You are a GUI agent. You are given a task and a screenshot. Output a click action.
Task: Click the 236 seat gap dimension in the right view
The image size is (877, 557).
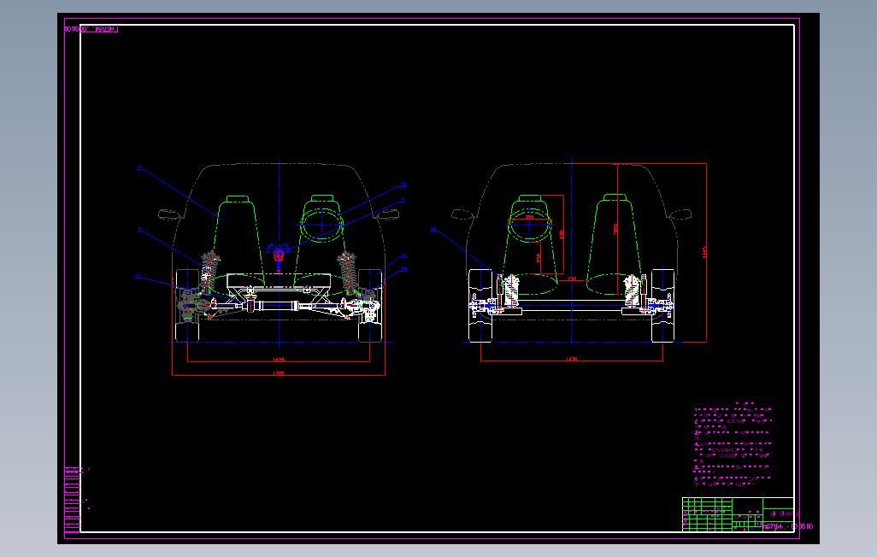[572, 278]
